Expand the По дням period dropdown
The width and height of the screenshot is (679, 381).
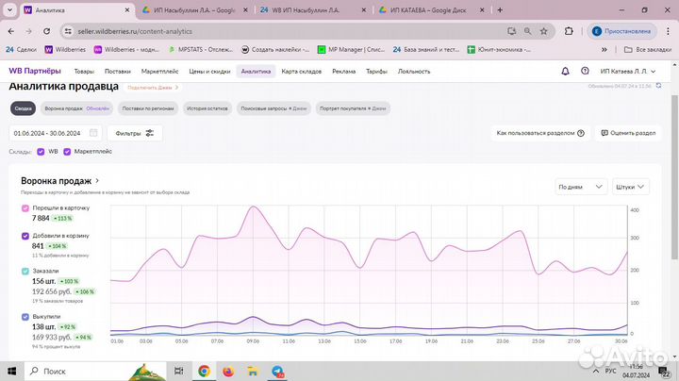[x=580, y=187]
